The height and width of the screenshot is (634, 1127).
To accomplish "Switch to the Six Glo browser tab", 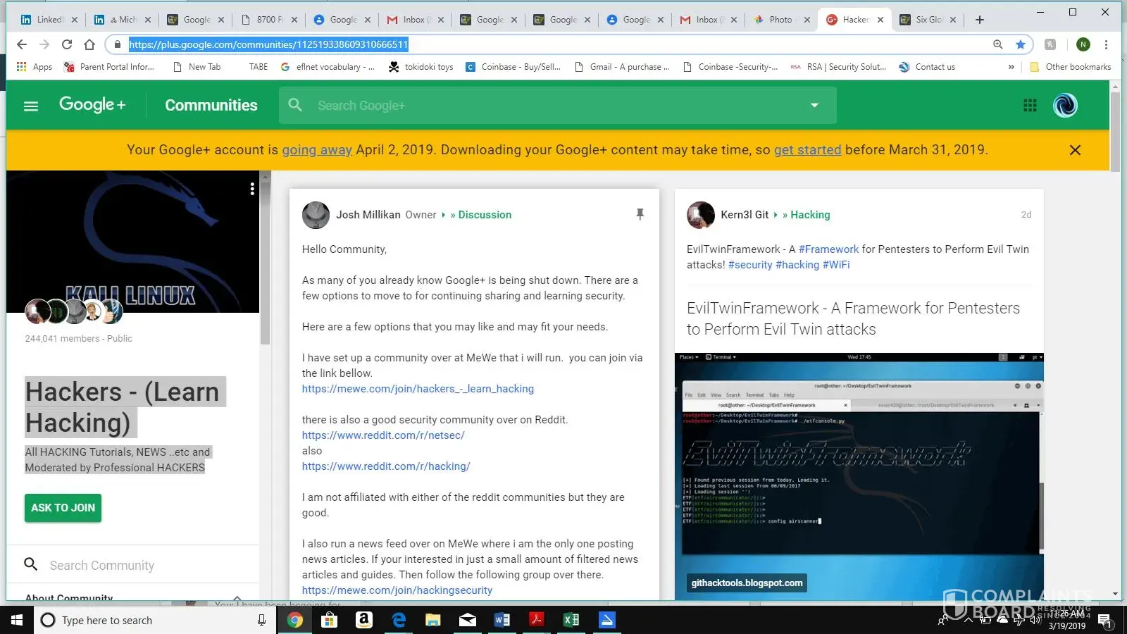I will 928,20.
